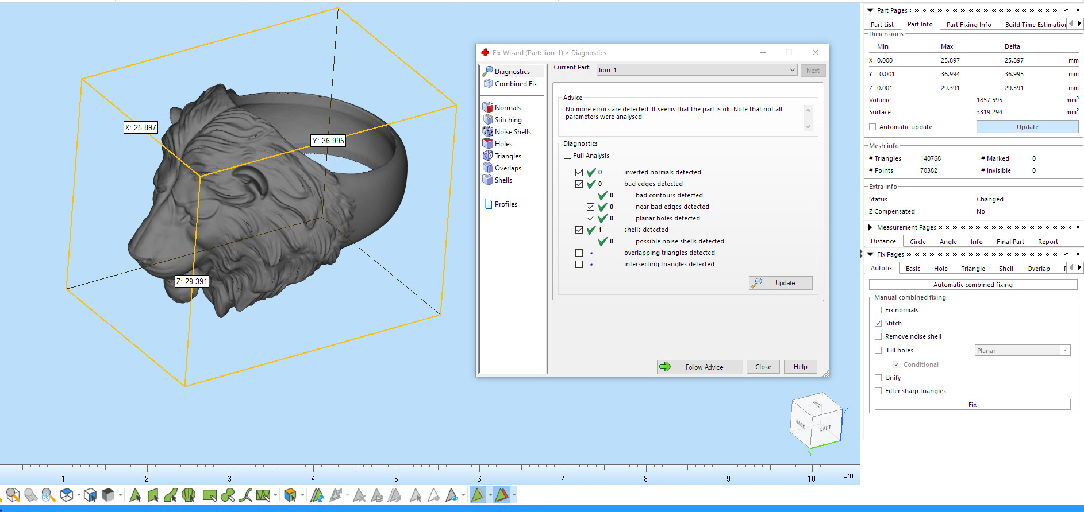1084x512 pixels.
Task: Click the orientation view cube
Action: click(x=816, y=420)
